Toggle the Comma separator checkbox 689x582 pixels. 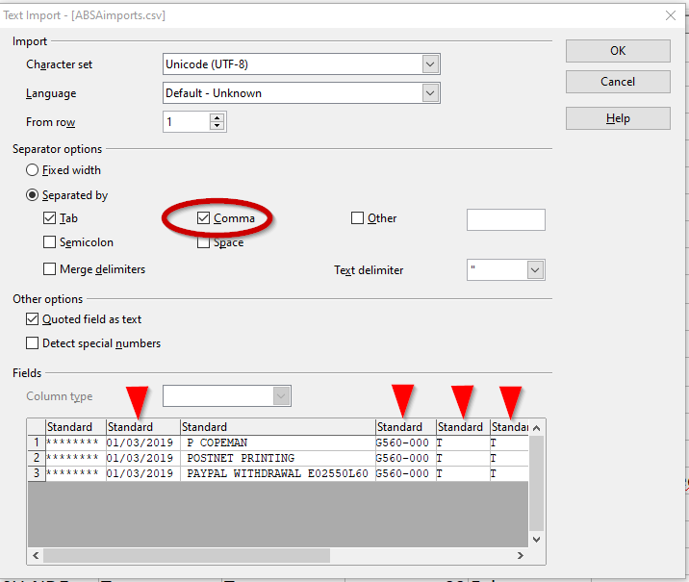(203, 218)
